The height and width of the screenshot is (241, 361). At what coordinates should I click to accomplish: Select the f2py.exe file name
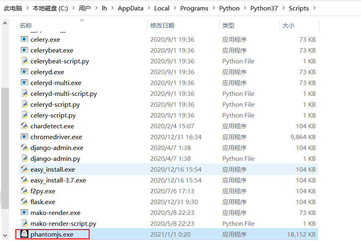click(x=43, y=191)
